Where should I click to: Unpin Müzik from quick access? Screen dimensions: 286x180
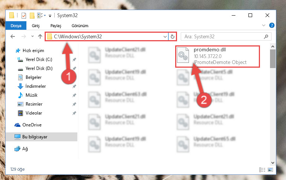pos(74,95)
